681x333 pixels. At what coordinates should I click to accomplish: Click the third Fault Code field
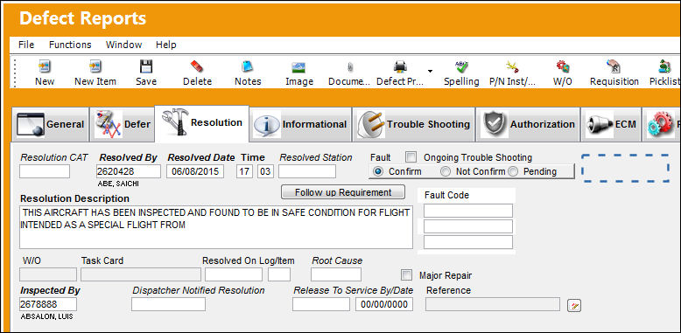[468, 242]
